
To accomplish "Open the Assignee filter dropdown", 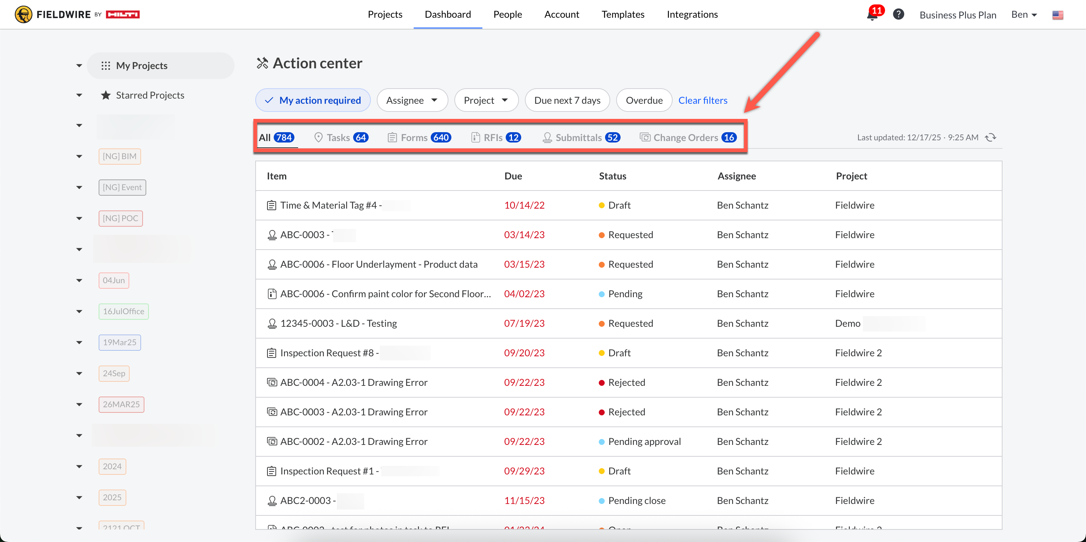I will click(x=412, y=100).
